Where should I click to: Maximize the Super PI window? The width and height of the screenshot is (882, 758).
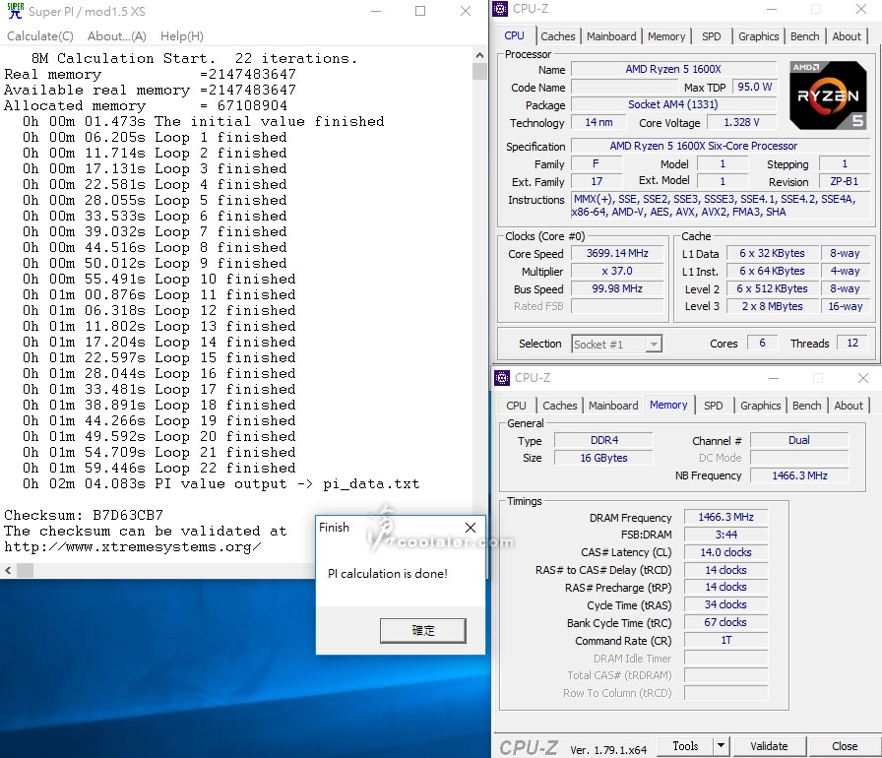click(420, 11)
